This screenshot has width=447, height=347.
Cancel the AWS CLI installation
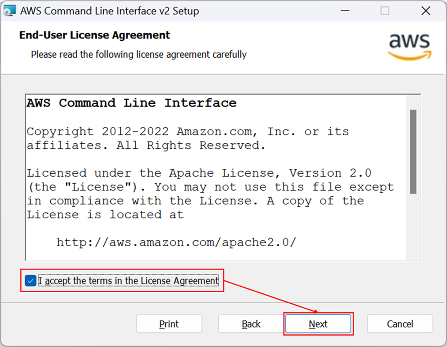pyautogui.click(x=400, y=324)
